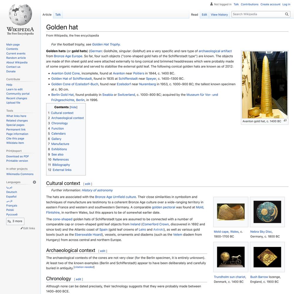294x294 pixels.
Task: Open language settings gear icon
Action: [x=34, y=182]
